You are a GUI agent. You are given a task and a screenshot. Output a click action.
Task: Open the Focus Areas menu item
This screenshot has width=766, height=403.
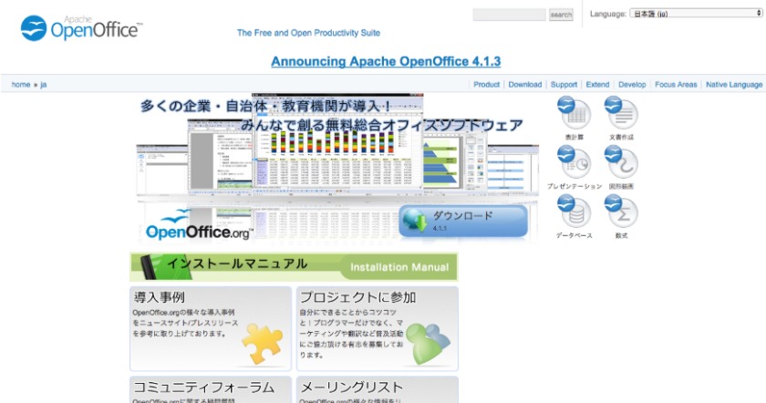tap(676, 85)
